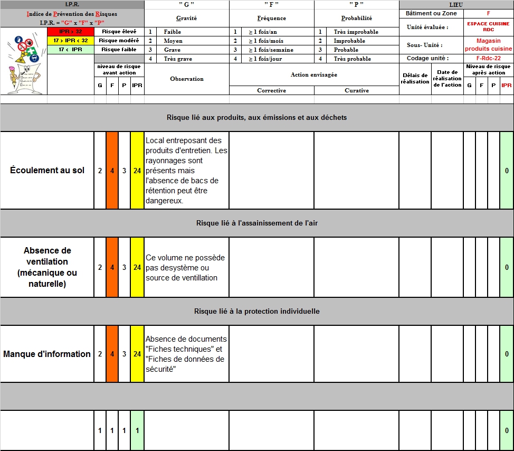Screen dimensions: 514x451
Task: Click the "Observation" column header
Action: [187, 79]
